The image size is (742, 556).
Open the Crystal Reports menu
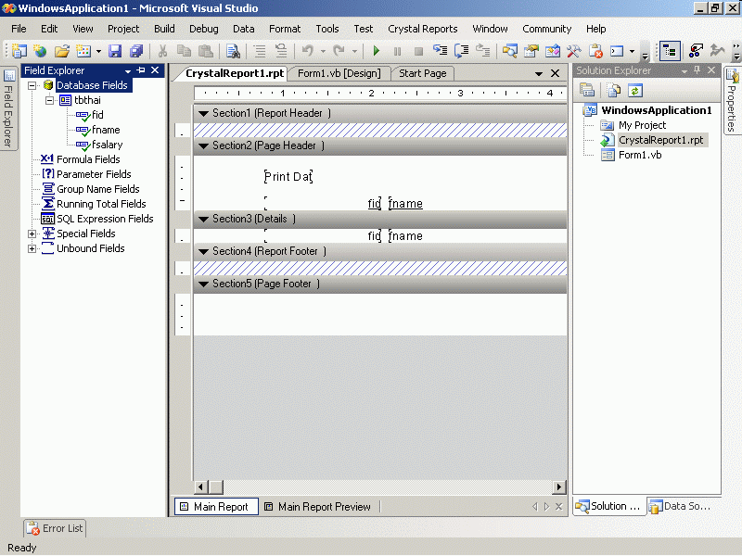pos(422,29)
